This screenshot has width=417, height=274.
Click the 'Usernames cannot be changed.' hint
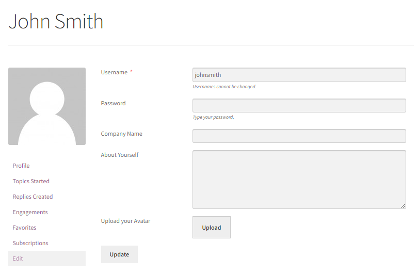point(224,87)
